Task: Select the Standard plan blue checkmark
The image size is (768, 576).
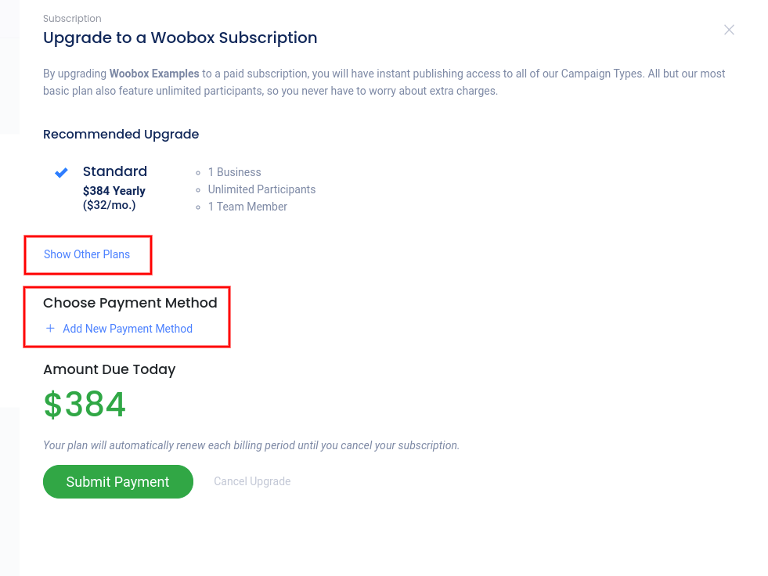Action: (61, 172)
